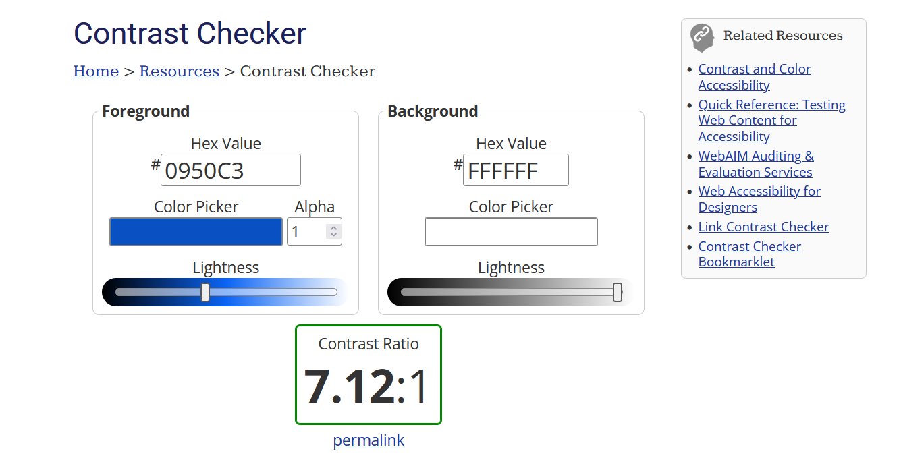901x460 pixels.
Task: Visit WebAIM Auditing & Evaluation Services
Action: tap(756, 163)
